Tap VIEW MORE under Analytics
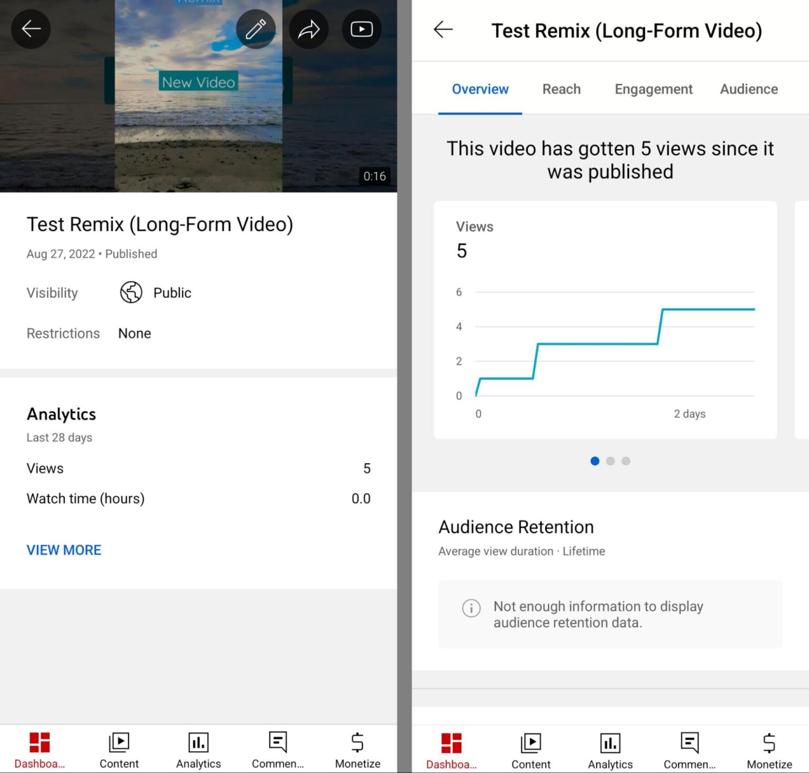The width and height of the screenshot is (809, 773). coord(64,550)
